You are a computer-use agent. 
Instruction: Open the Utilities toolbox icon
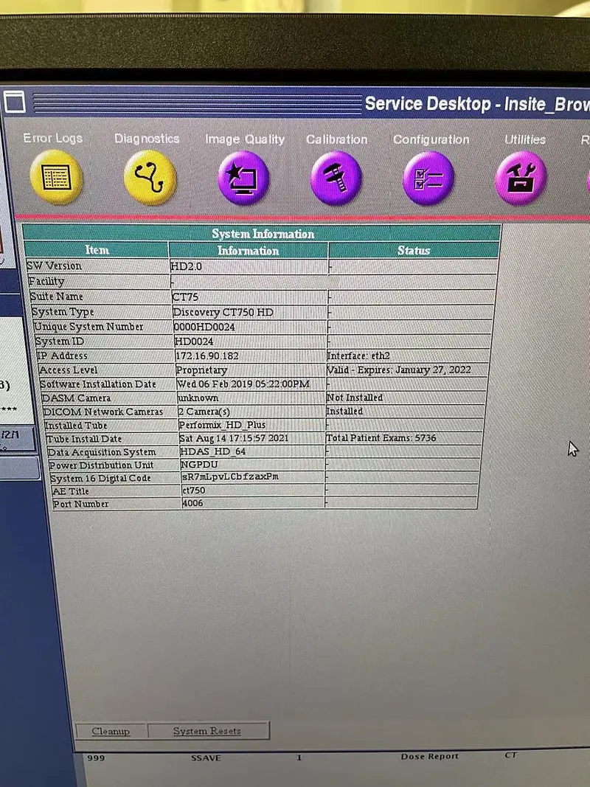click(521, 178)
